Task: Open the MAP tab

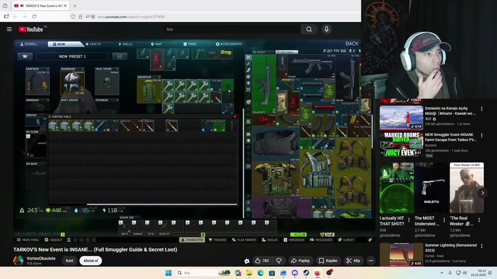Action: pos(156,44)
